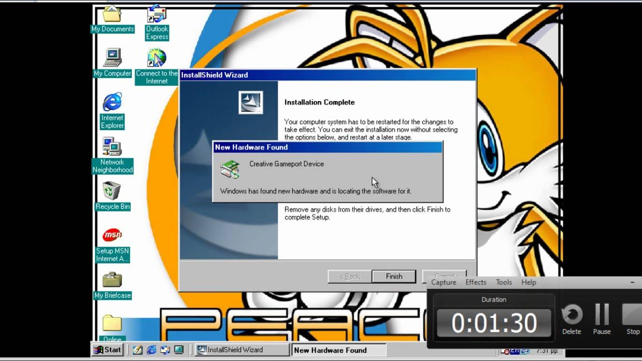642x361 pixels.
Task: Click Finish in InstallShield Wizard
Action: click(x=394, y=276)
